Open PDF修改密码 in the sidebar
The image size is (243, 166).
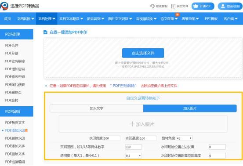pyautogui.click(x=15, y=77)
